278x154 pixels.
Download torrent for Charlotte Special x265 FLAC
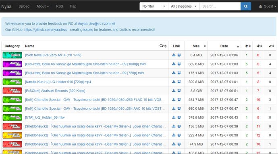174,99
